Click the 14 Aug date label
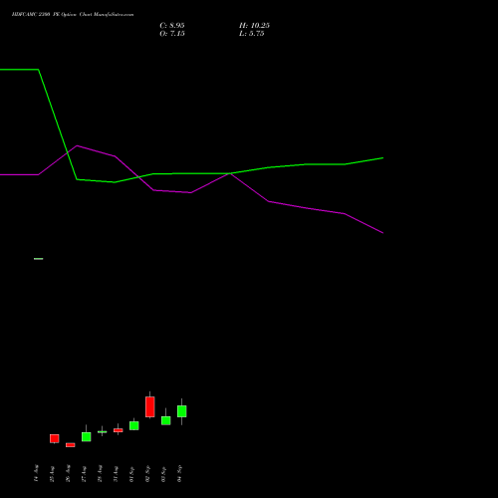The height and width of the screenshot is (498, 498). (36, 473)
